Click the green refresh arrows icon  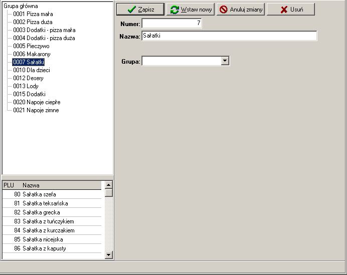pyautogui.click(x=175, y=10)
